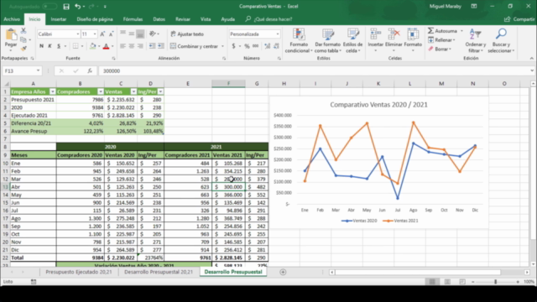The height and width of the screenshot is (302, 537).
Task: Toggle Ajustar texto wrap
Action: (x=187, y=34)
